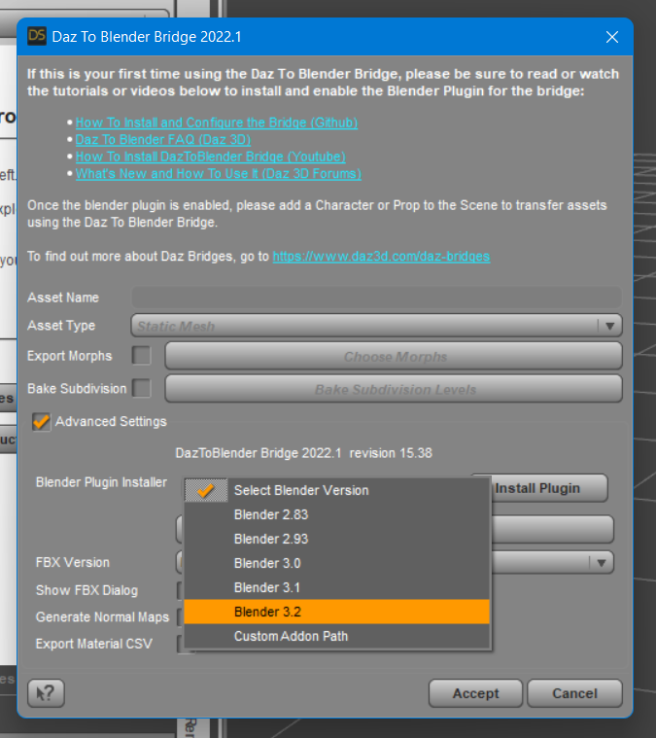Choose Select Blender Version in the list
Viewport: 656px width, 738px height.
point(336,490)
